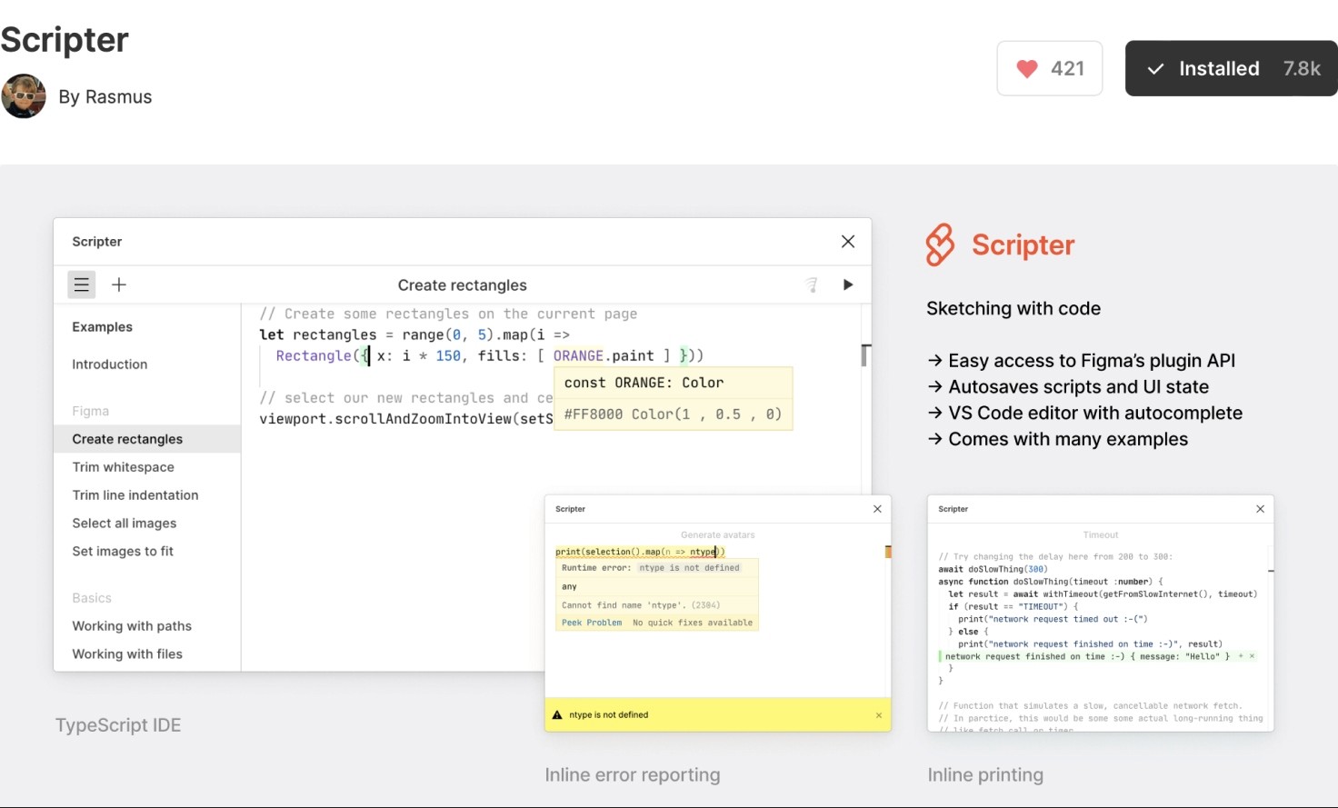Close the Timeout Scripter window
Image resolution: width=1338 pixels, height=808 pixels.
[x=1260, y=509]
